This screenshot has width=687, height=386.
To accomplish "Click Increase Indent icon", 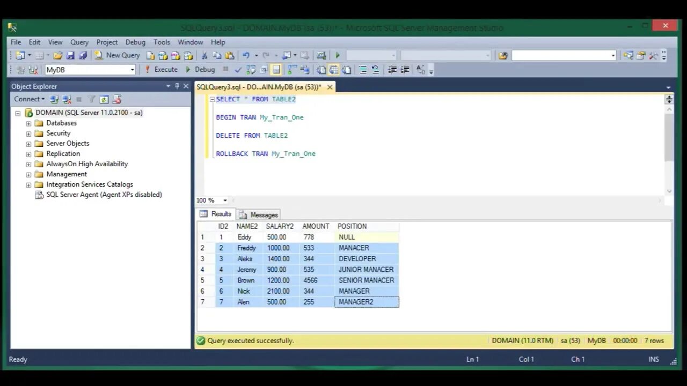I will [405, 70].
